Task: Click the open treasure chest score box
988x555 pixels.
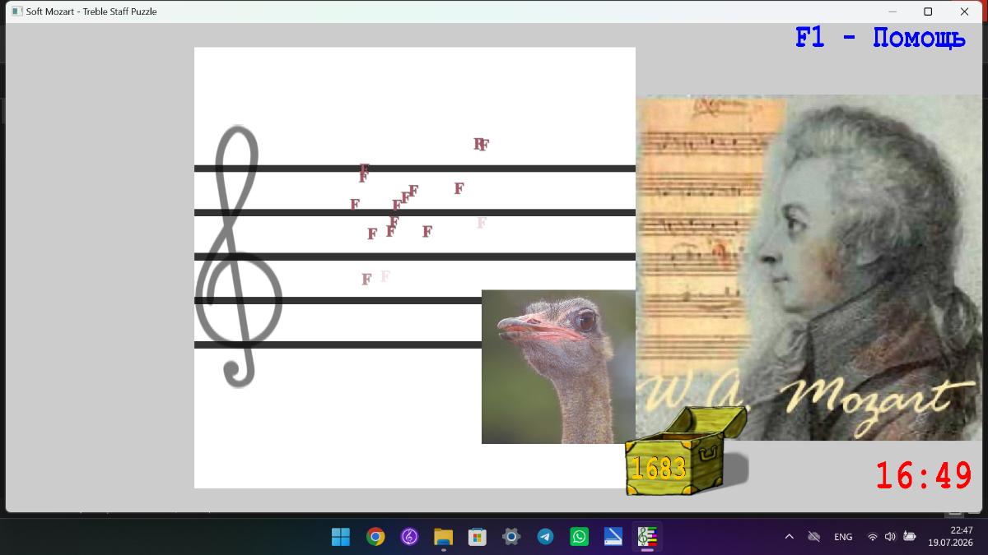Action: click(685, 451)
